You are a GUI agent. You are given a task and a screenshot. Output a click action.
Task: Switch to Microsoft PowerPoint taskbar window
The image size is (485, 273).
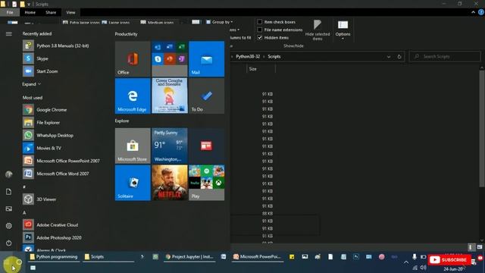click(258, 257)
